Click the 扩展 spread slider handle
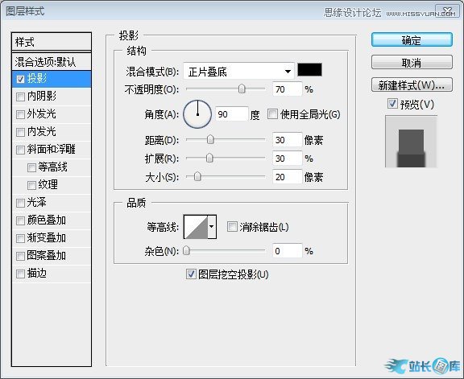Image resolution: width=464 pixels, height=379 pixels. pyautogui.click(x=209, y=158)
